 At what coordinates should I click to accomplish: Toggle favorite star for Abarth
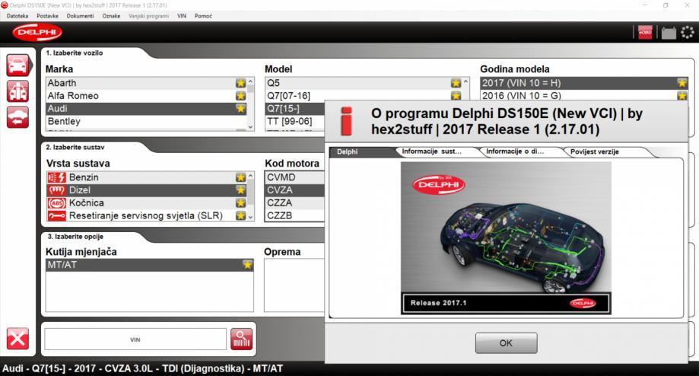tap(240, 84)
